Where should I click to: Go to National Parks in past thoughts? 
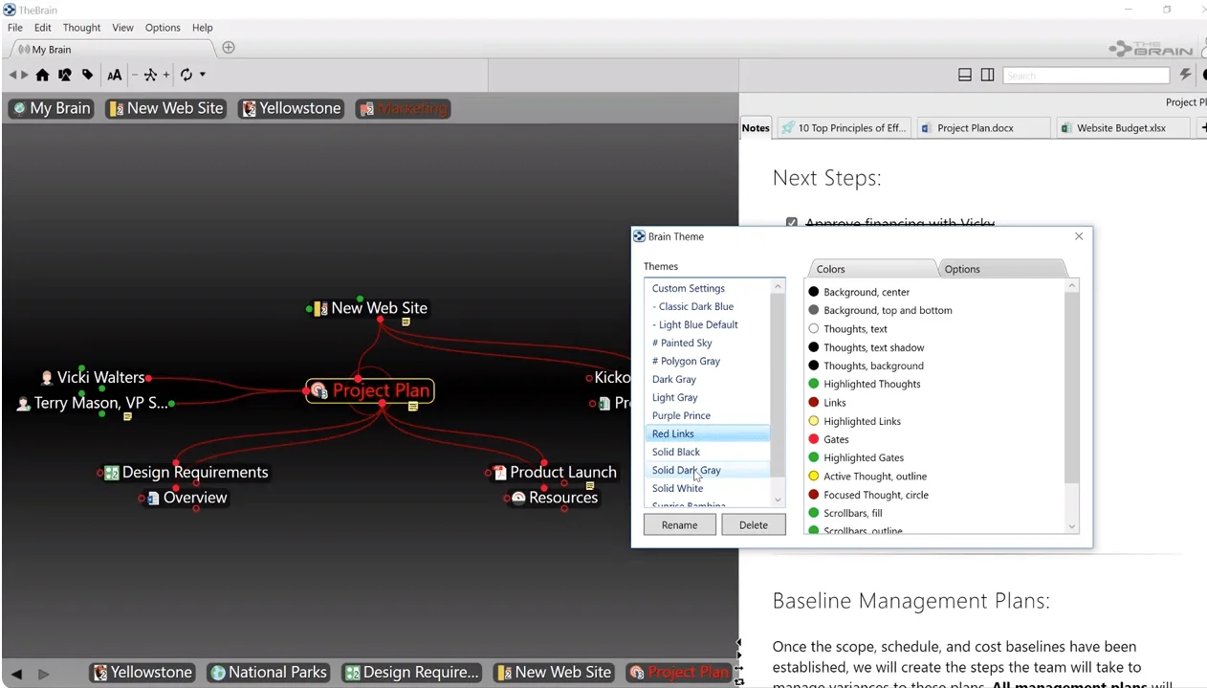click(x=269, y=673)
